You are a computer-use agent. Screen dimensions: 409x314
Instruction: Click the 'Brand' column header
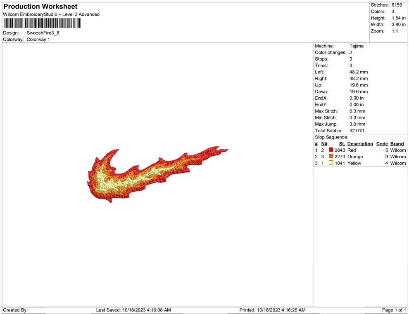[x=397, y=144]
